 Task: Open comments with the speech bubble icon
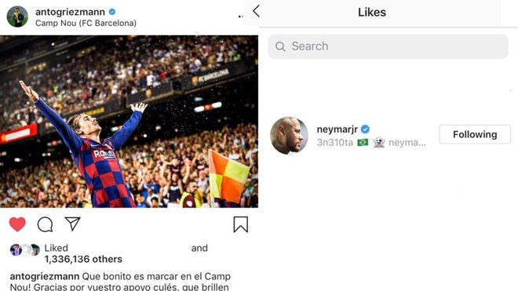45,224
